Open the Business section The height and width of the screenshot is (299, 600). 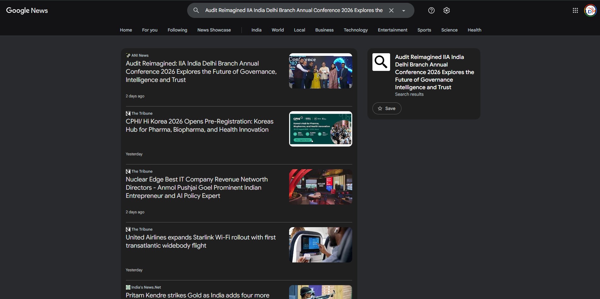[324, 30]
